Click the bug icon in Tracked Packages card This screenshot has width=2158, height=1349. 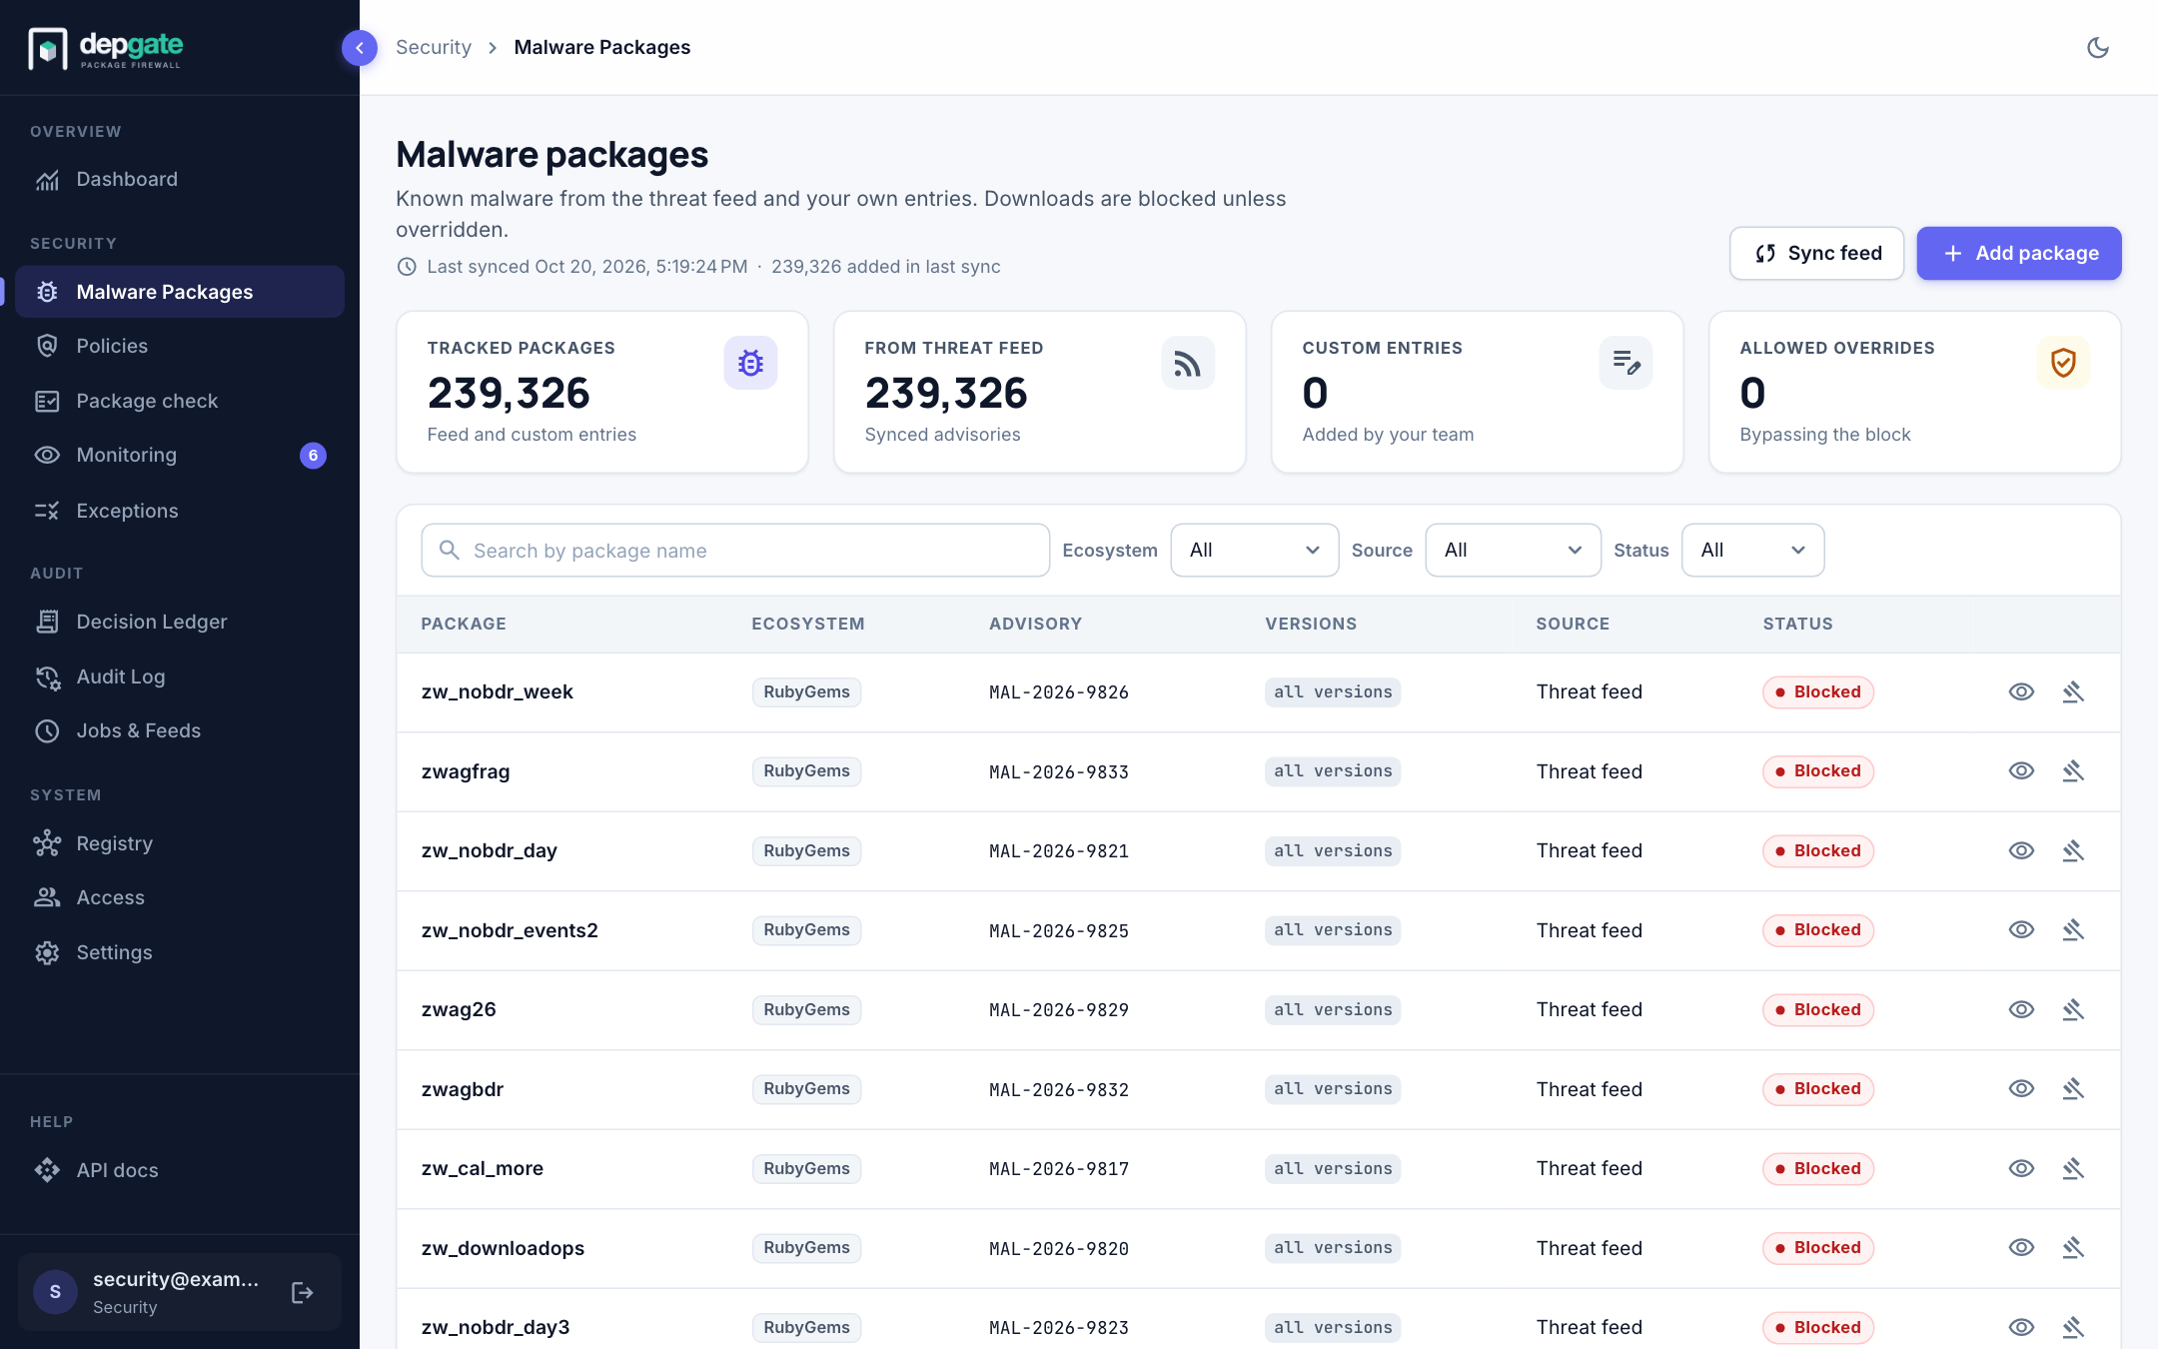pyautogui.click(x=750, y=363)
